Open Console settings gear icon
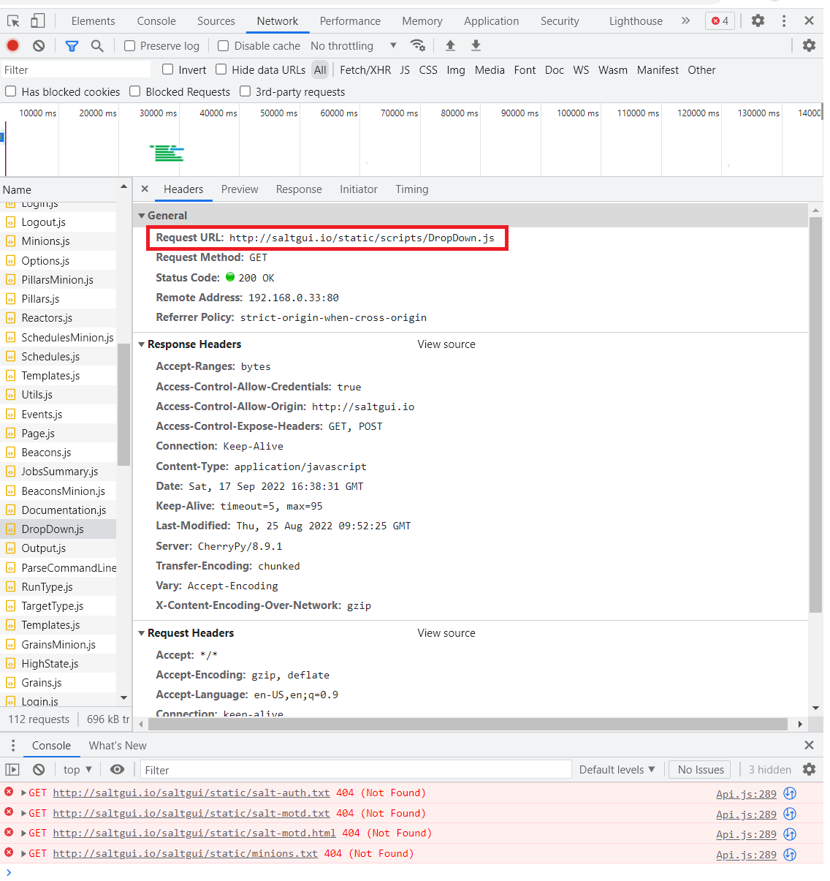This screenshot has width=830, height=881. coord(809,769)
